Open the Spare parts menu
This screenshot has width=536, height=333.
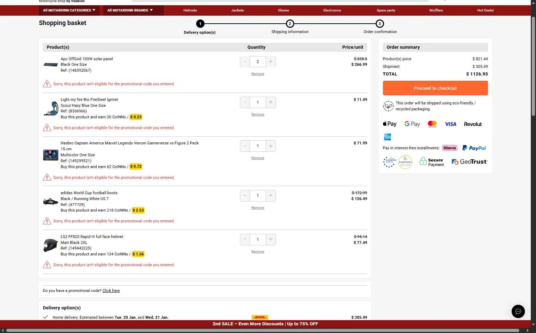386,10
